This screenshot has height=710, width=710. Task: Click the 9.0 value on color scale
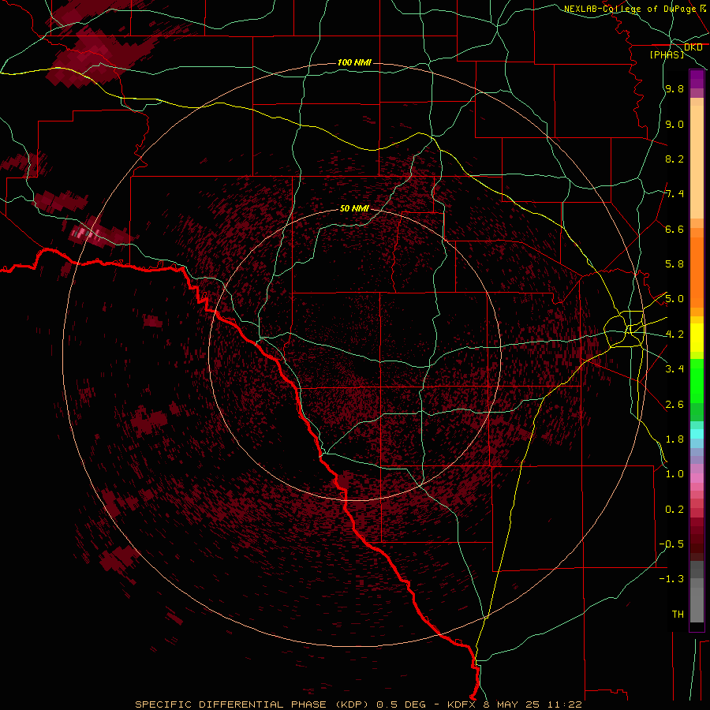coord(674,124)
